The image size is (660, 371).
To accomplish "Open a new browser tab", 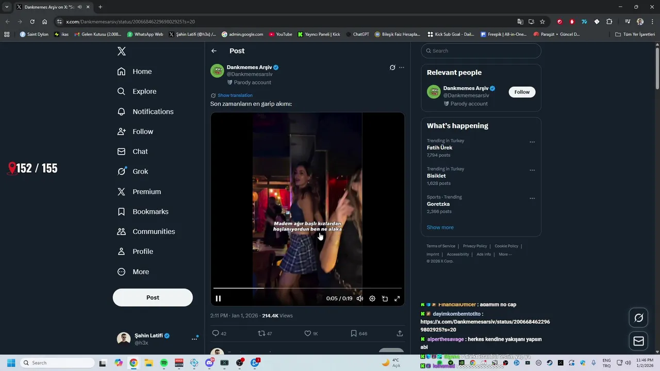I will 100,7.
